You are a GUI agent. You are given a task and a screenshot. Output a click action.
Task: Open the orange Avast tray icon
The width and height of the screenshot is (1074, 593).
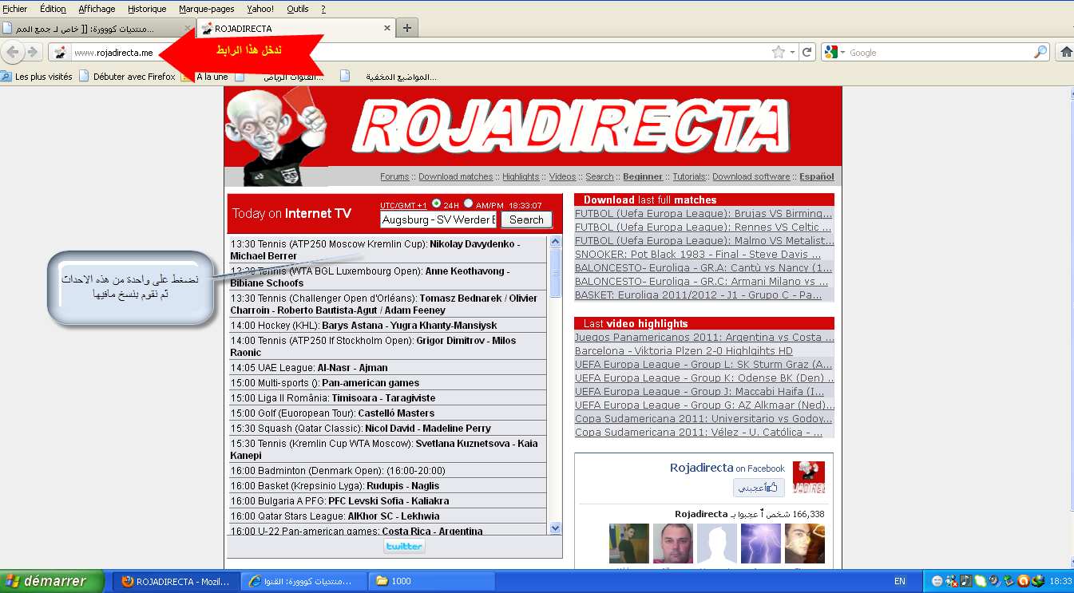point(1024,581)
